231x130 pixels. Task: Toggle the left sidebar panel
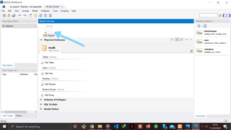[x=225, y=15]
